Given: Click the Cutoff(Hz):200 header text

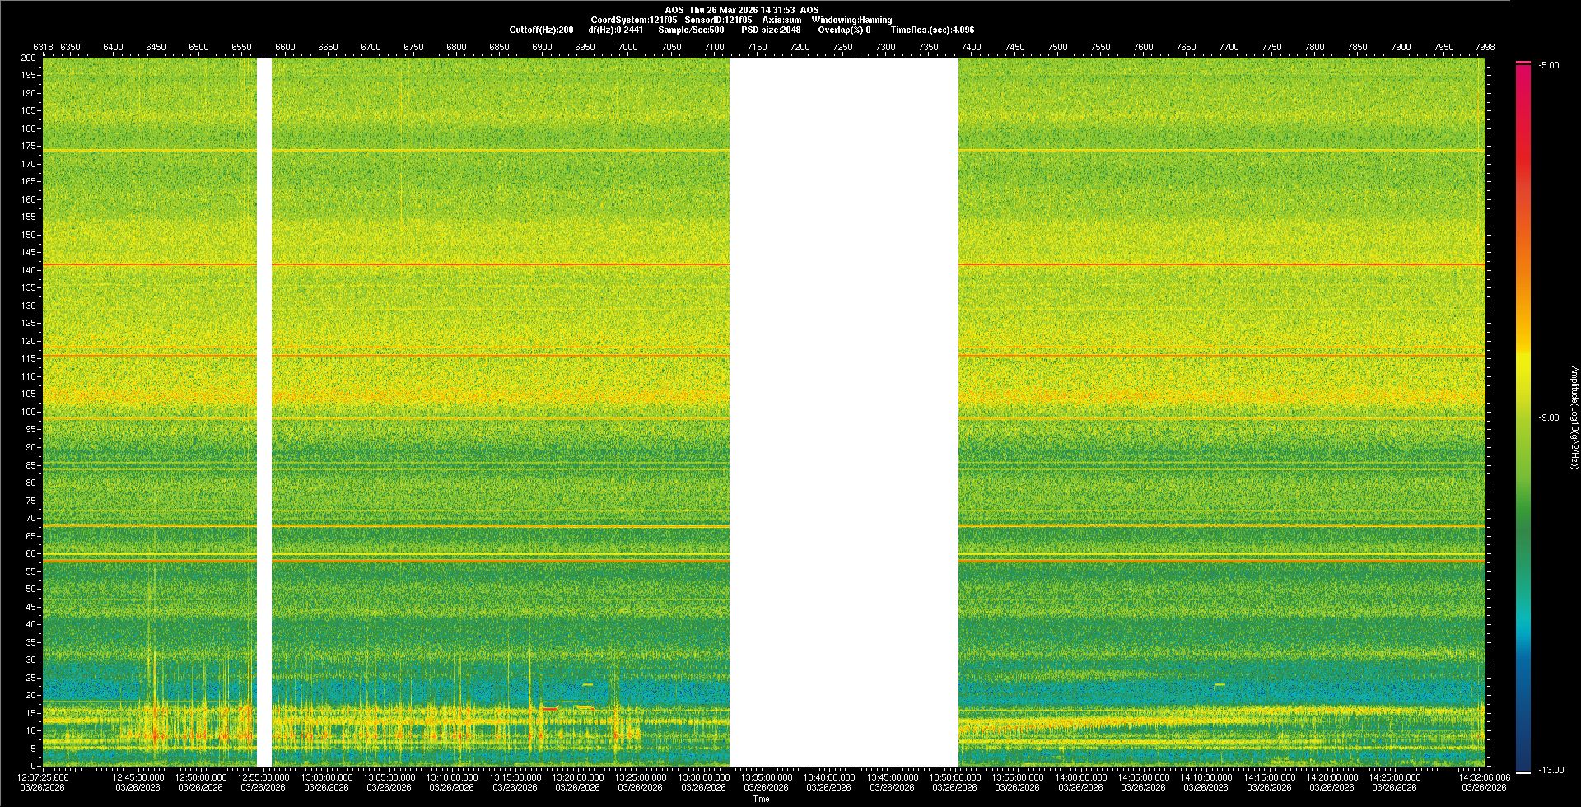Looking at the screenshot, I should tap(541, 30).
